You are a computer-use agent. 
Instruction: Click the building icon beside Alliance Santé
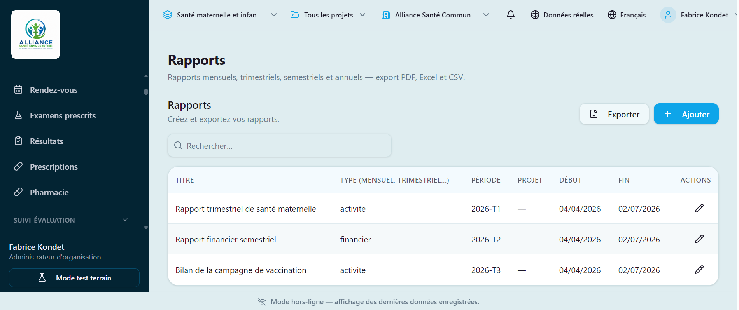386,15
